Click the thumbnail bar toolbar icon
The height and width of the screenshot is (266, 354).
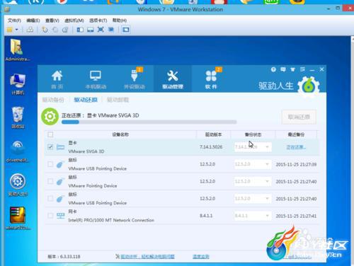(91, 30)
